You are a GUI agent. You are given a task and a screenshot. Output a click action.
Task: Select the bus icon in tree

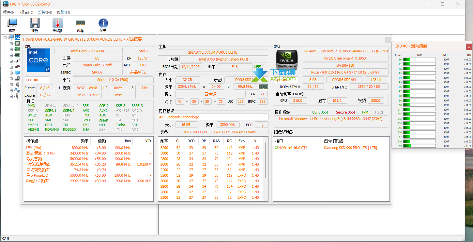17,61
